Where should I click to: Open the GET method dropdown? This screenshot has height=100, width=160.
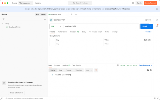click(x=56, y=26)
